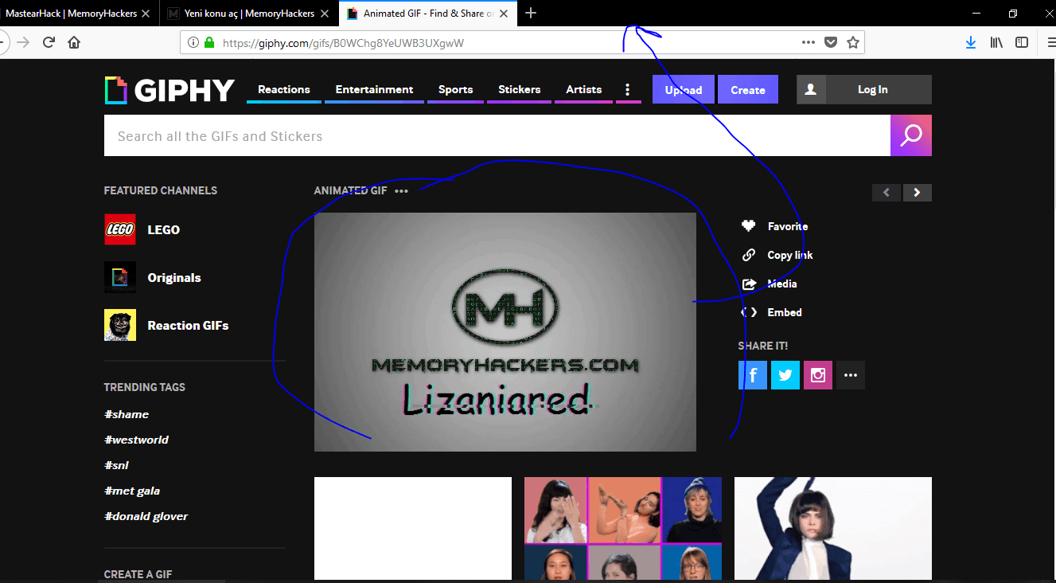
Task: Open the Reaction GIFs channel link
Action: click(x=188, y=325)
